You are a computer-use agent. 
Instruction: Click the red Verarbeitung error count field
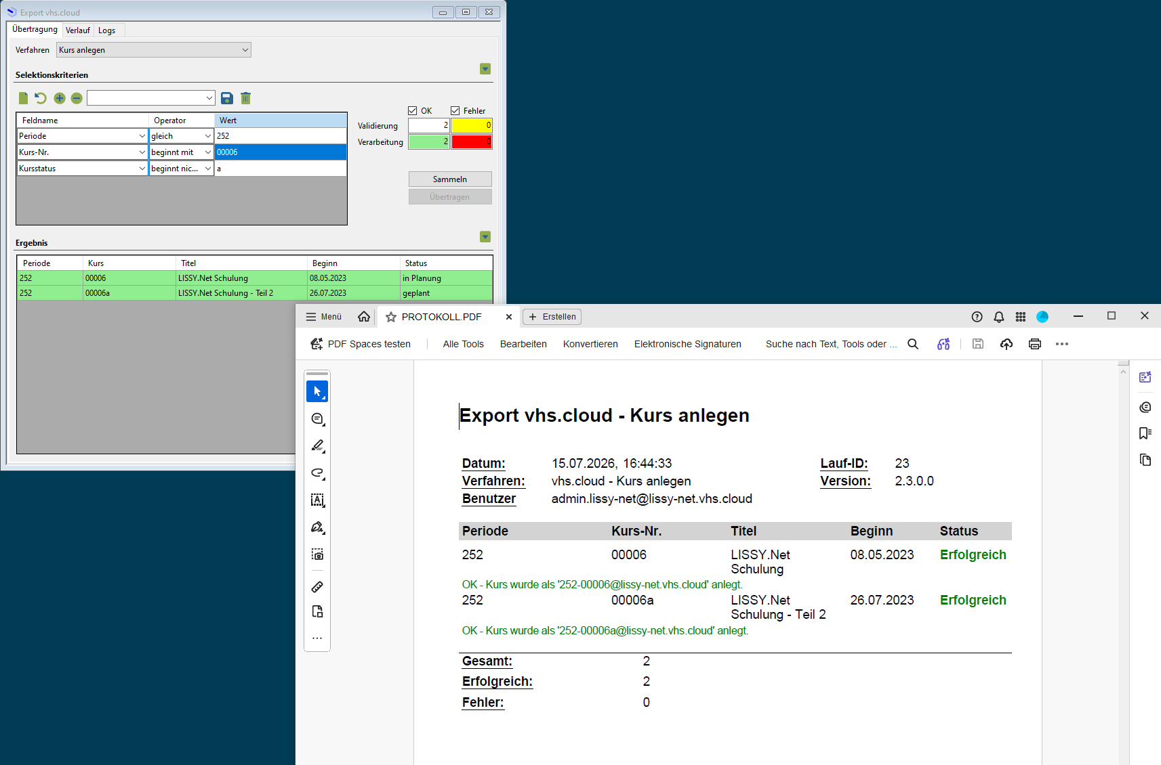pos(472,141)
